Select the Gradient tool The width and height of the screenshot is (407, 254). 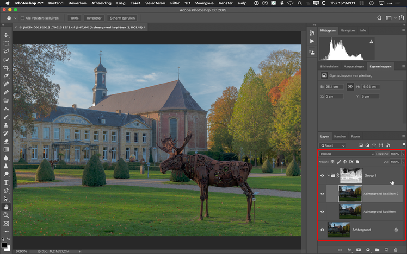6,149
